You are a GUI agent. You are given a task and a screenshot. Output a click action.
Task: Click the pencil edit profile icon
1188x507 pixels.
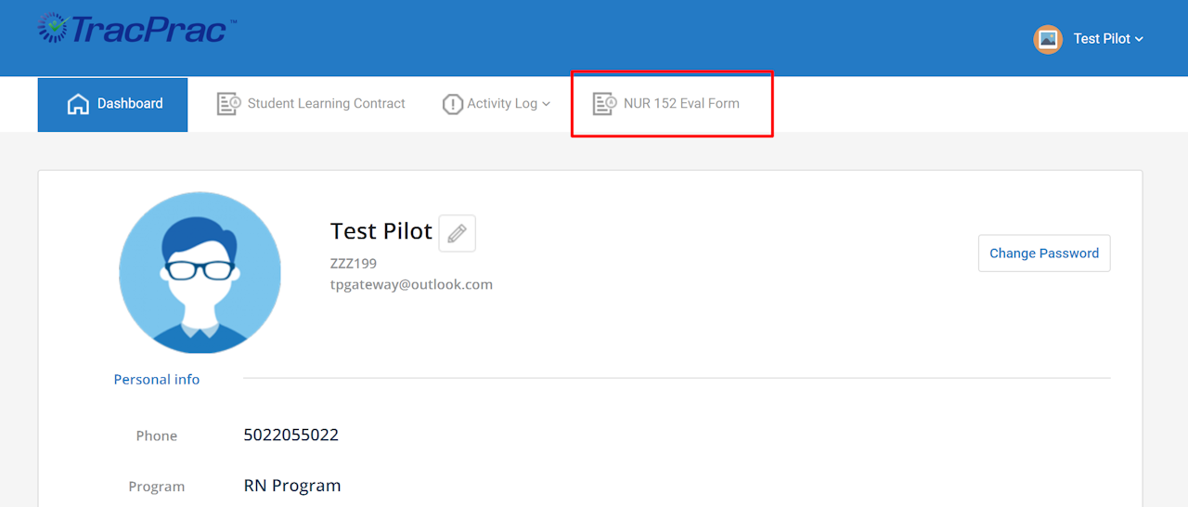[x=457, y=233]
